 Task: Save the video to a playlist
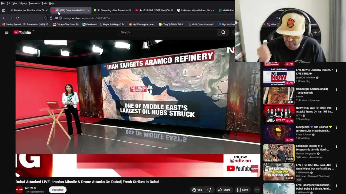[242, 190]
